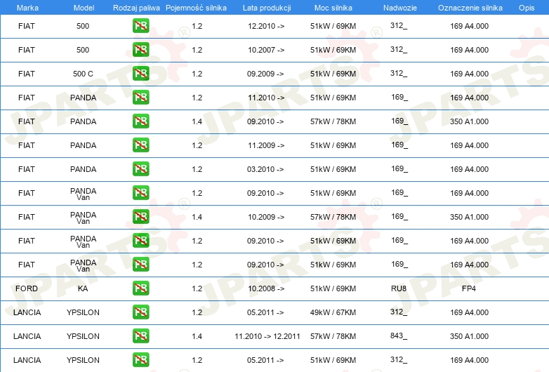549x372 pixels.
Task: Click the Marka column header
Action: 27,8
